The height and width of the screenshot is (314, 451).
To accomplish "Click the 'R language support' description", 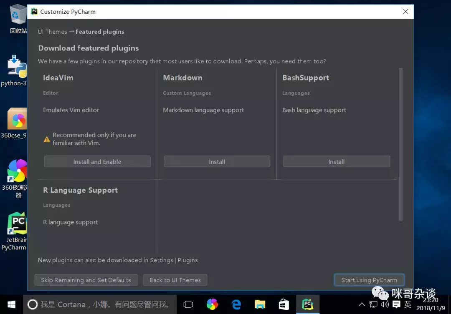I will pyautogui.click(x=71, y=222).
